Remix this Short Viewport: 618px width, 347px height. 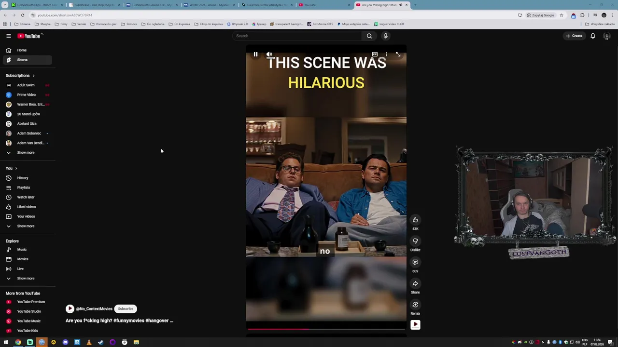click(415, 305)
